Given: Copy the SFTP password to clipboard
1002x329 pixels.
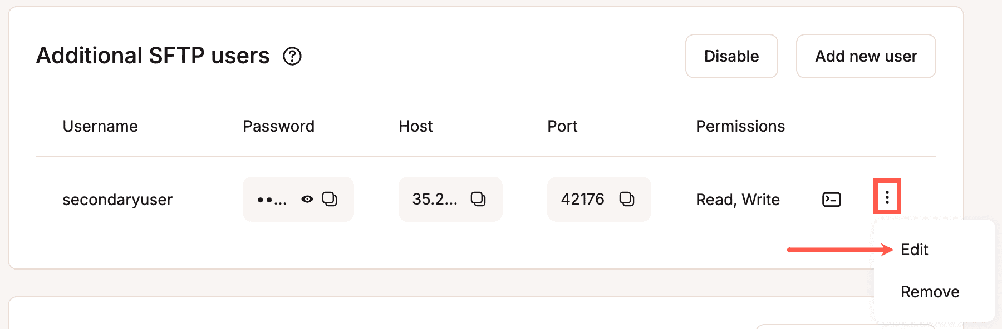Looking at the screenshot, I should coord(331,199).
